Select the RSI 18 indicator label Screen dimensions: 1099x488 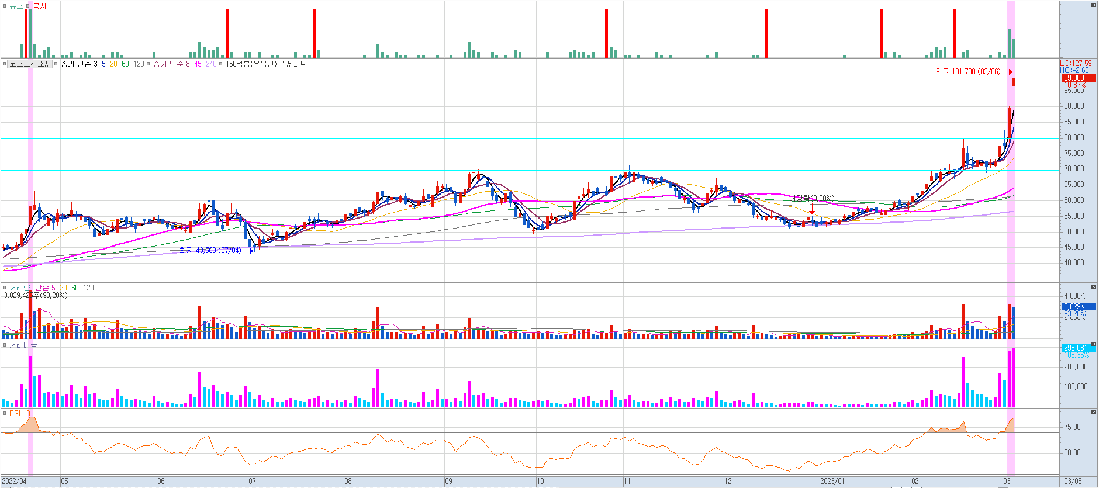20,413
